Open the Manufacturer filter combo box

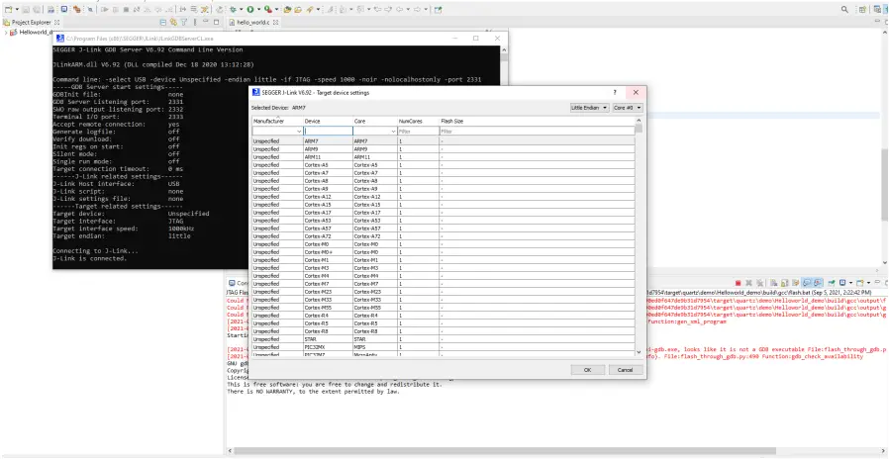pos(277,131)
